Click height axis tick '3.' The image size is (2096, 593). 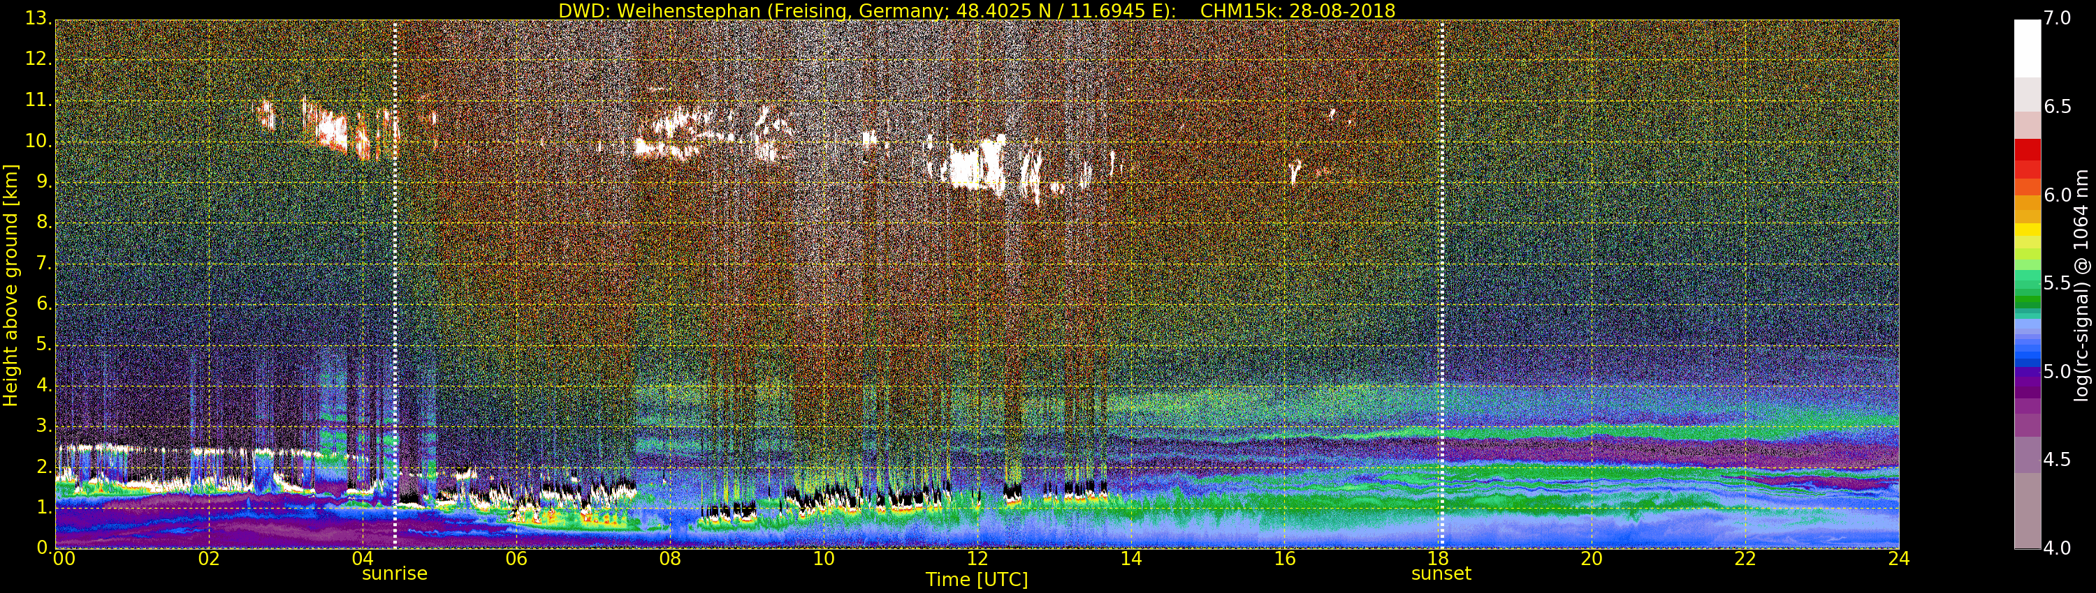pyautogui.click(x=44, y=425)
